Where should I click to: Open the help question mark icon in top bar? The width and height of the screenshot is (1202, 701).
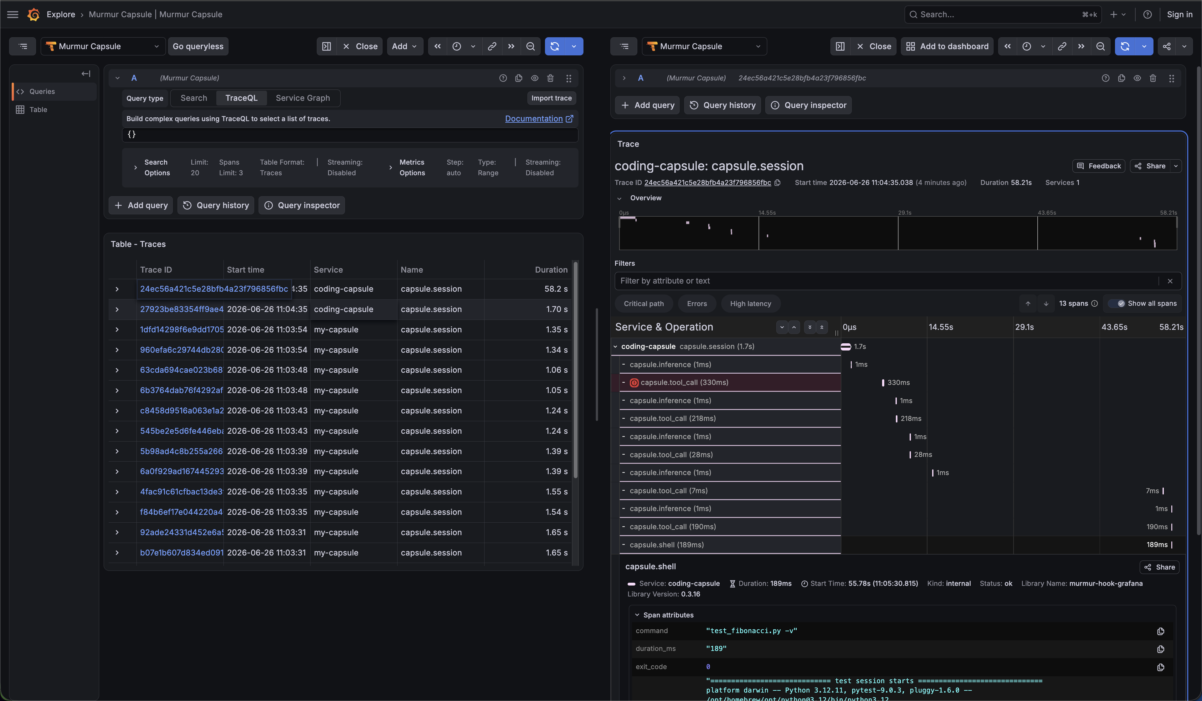[x=1147, y=14]
